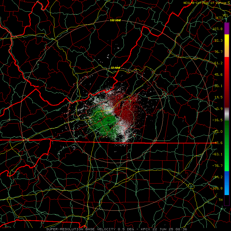Click the 50 NMI range ring label
Image resolution: width=231 pixels, height=231 pixels.
pyautogui.click(x=115, y=68)
